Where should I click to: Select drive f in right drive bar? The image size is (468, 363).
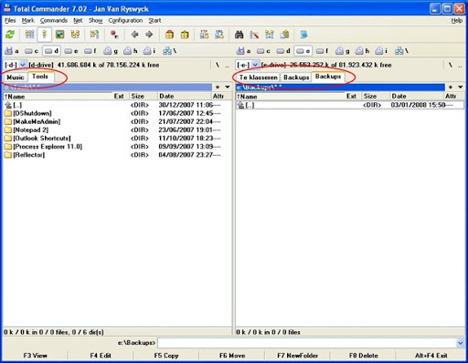coord(323,51)
